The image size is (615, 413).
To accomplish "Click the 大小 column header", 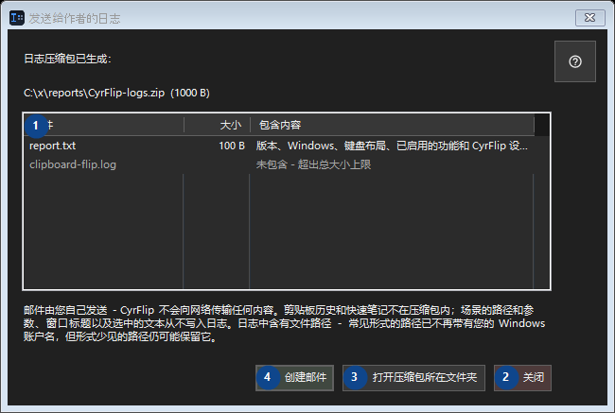I will [x=217, y=125].
